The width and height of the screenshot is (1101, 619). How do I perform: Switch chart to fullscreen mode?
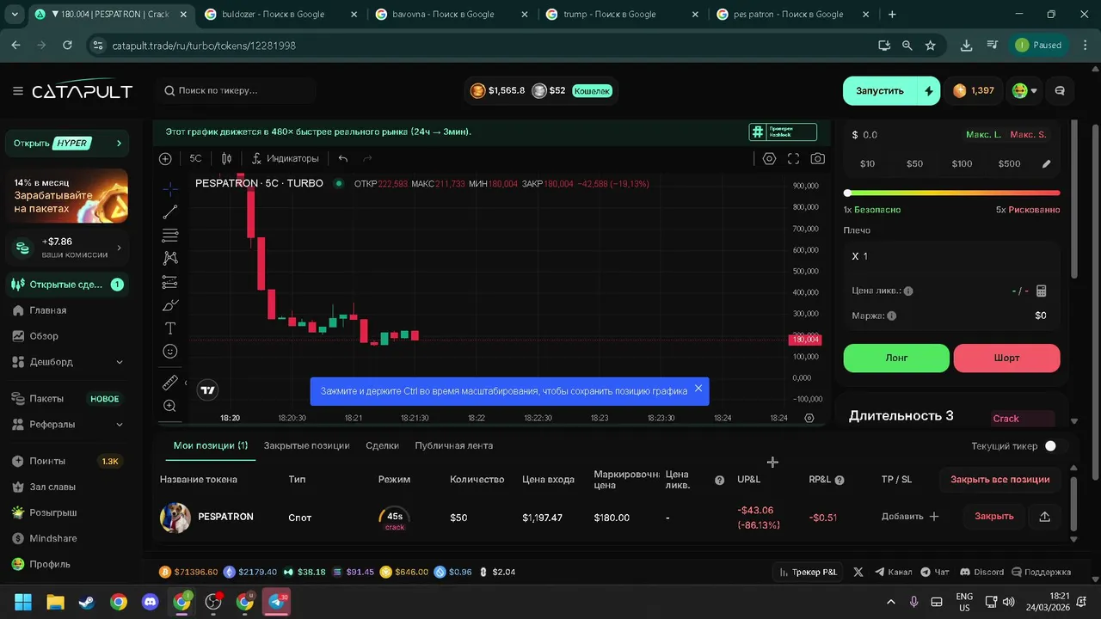click(x=794, y=159)
